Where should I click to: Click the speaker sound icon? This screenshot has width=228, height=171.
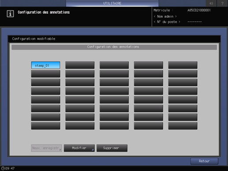(211, 3)
